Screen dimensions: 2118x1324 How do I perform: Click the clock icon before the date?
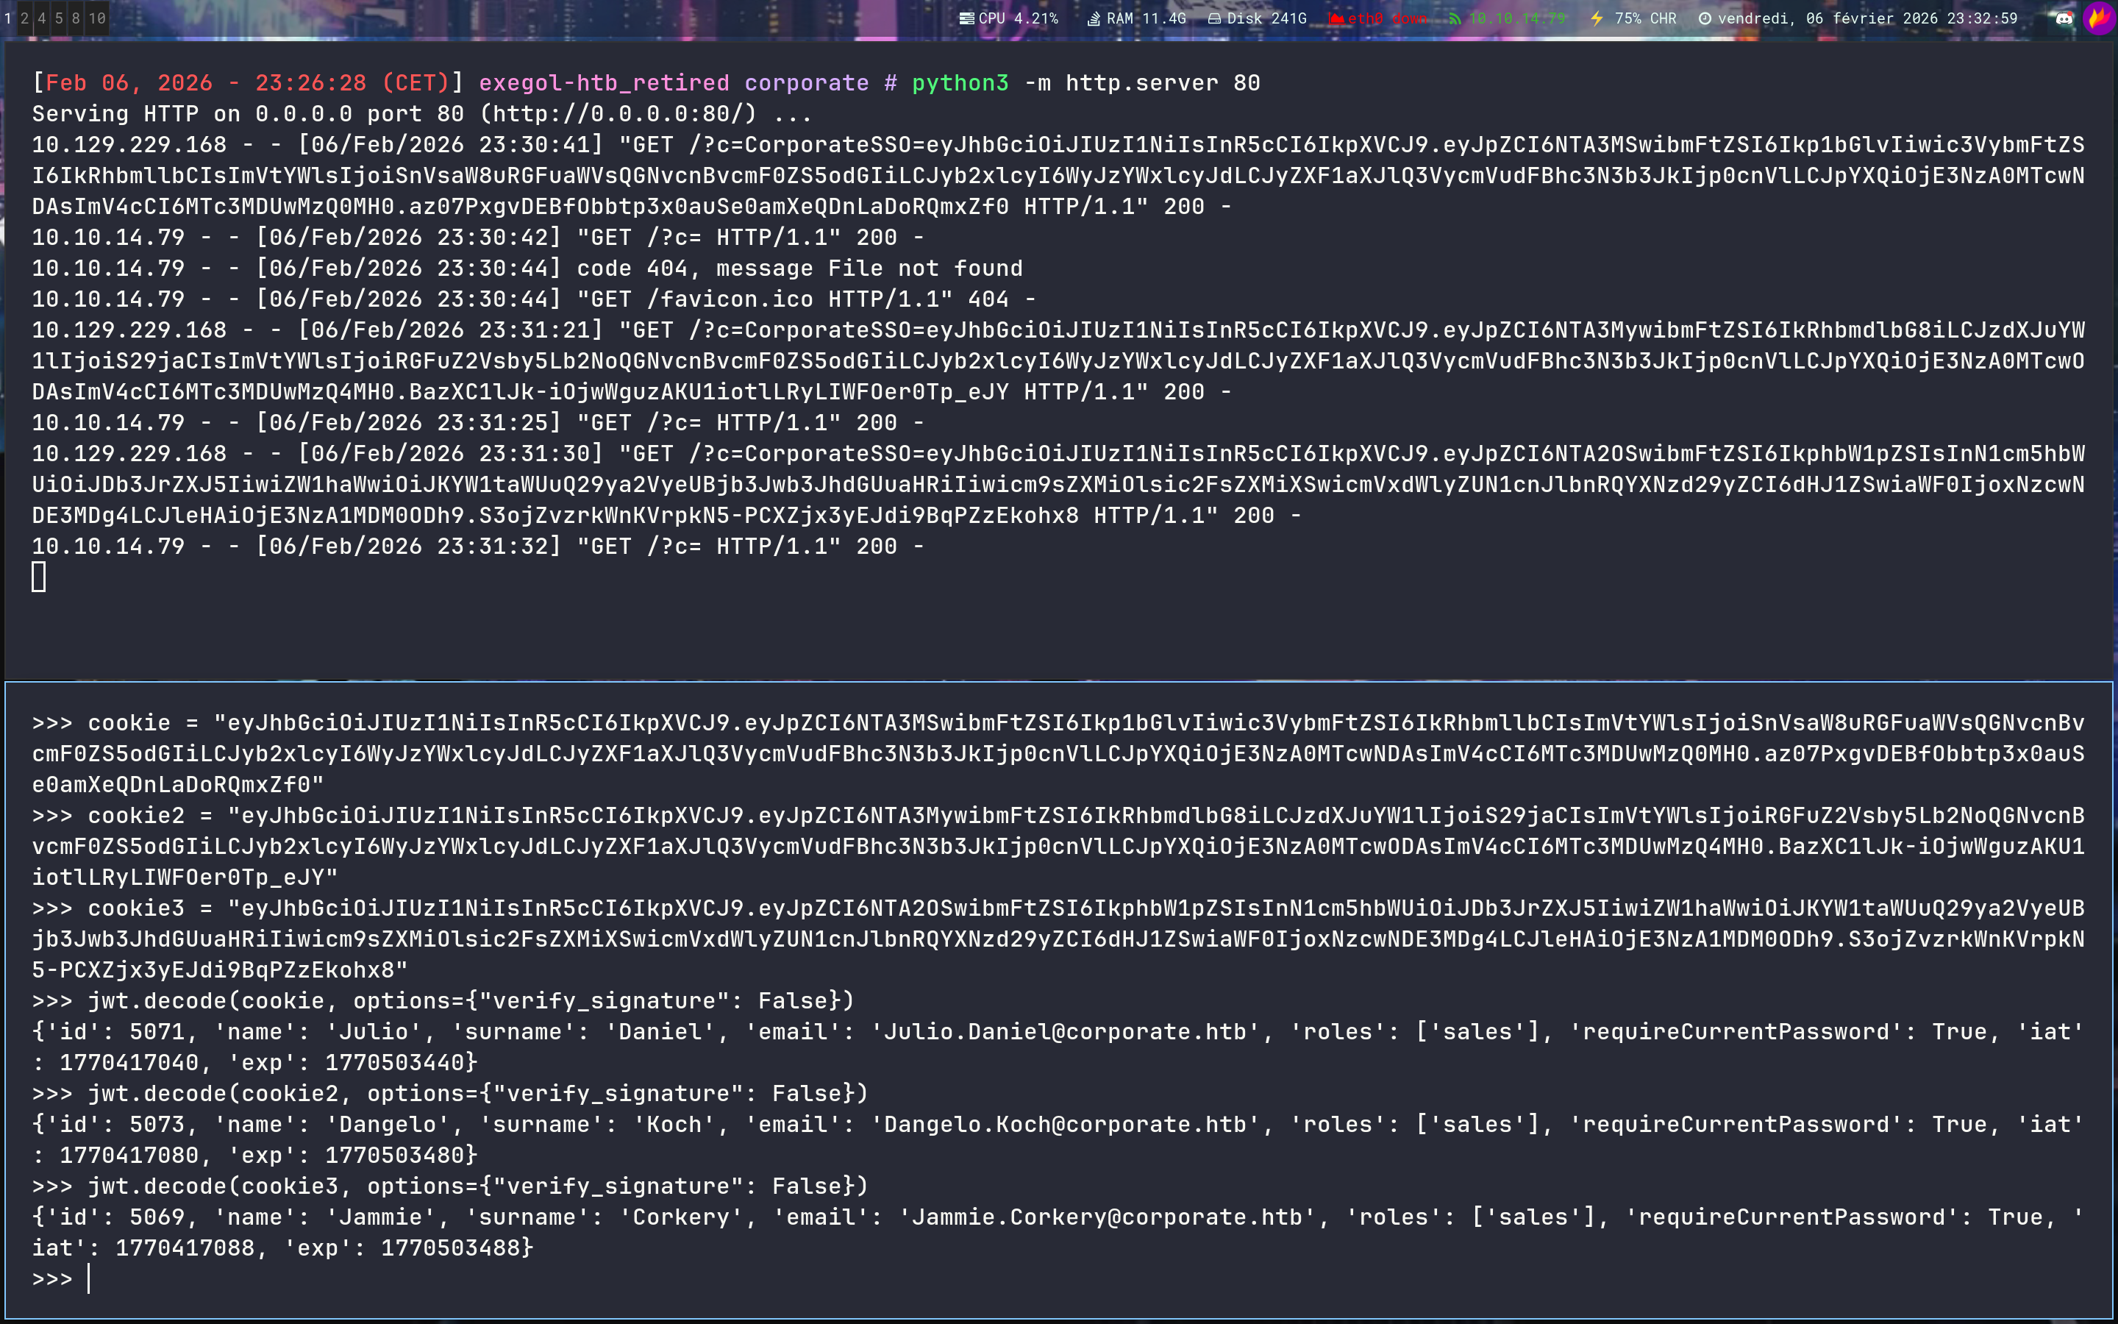[x=1705, y=18]
